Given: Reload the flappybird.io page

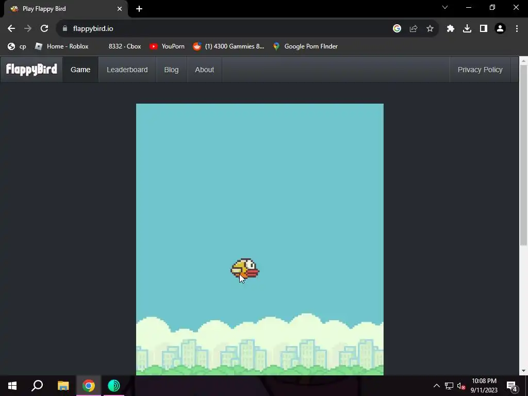Looking at the screenshot, I should point(44,29).
